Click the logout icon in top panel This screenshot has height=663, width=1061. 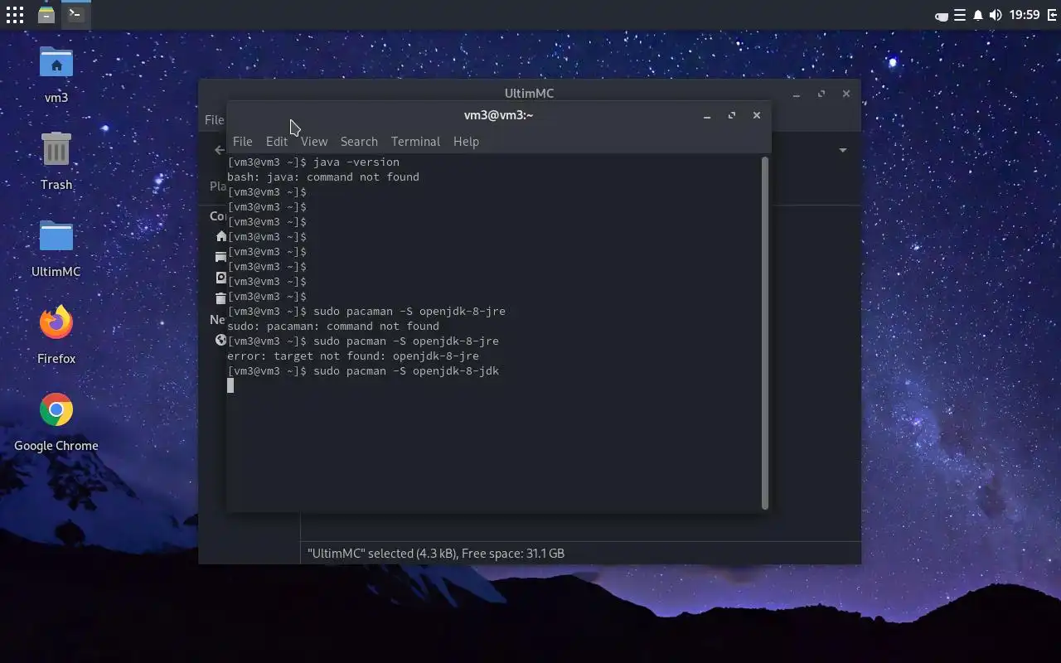point(1053,15)
